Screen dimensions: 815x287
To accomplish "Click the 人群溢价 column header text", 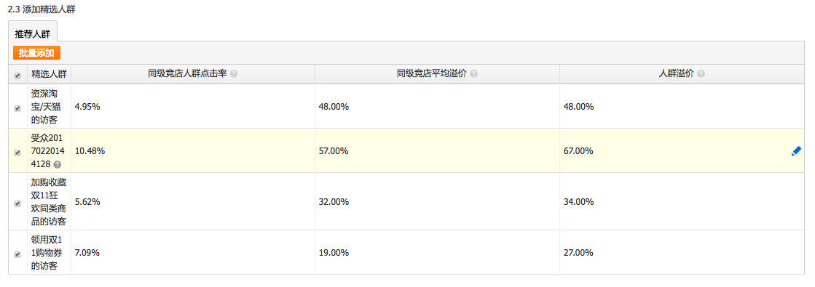I will click(676, 74).
